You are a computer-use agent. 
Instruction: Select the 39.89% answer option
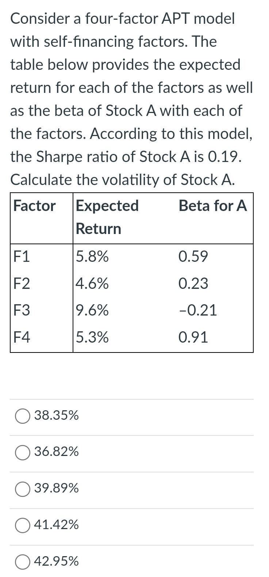(x=23, y=489)
